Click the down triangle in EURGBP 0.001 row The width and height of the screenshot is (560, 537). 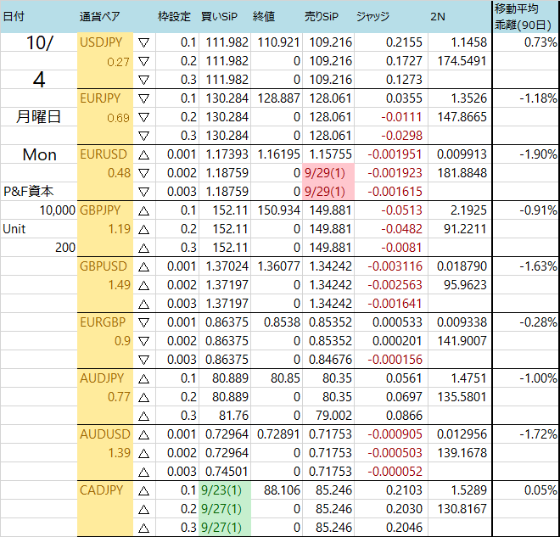[143, 322]
